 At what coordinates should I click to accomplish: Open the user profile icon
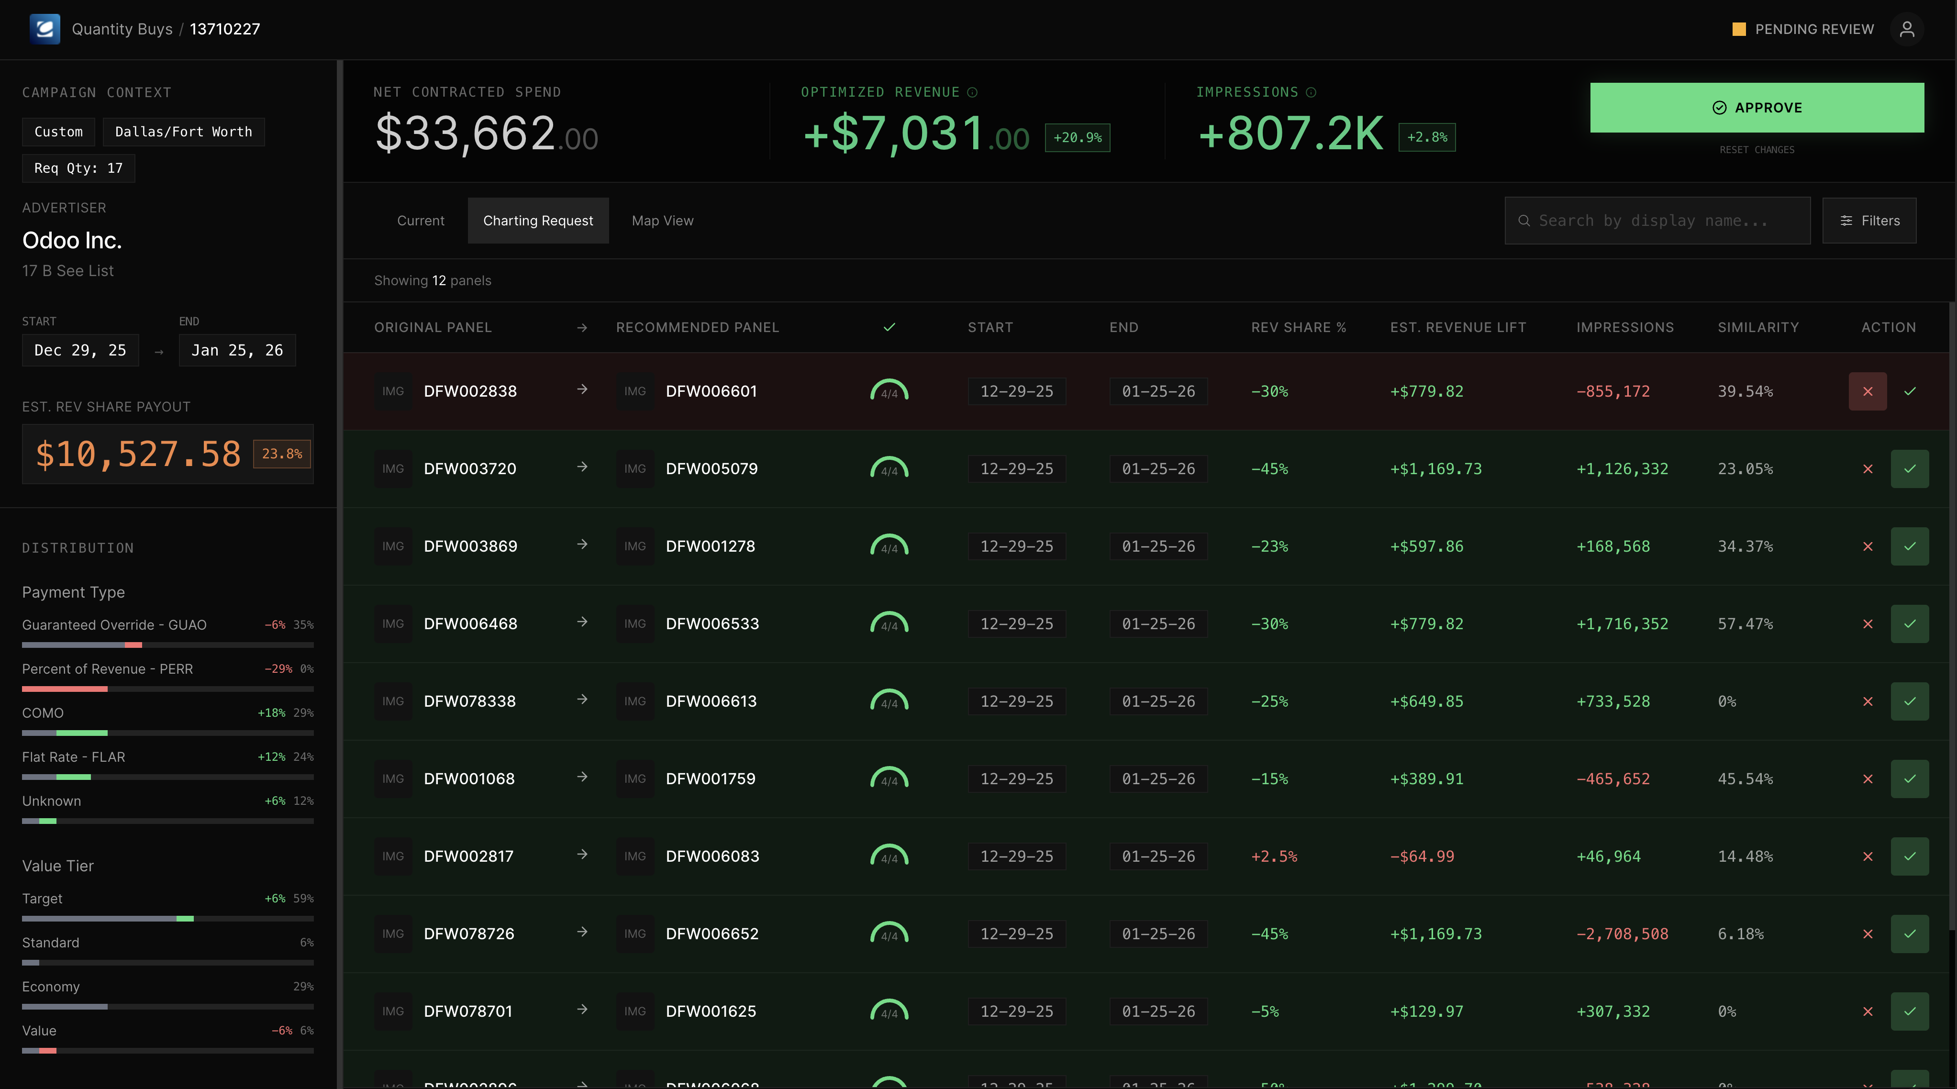tap(1906, 29)
